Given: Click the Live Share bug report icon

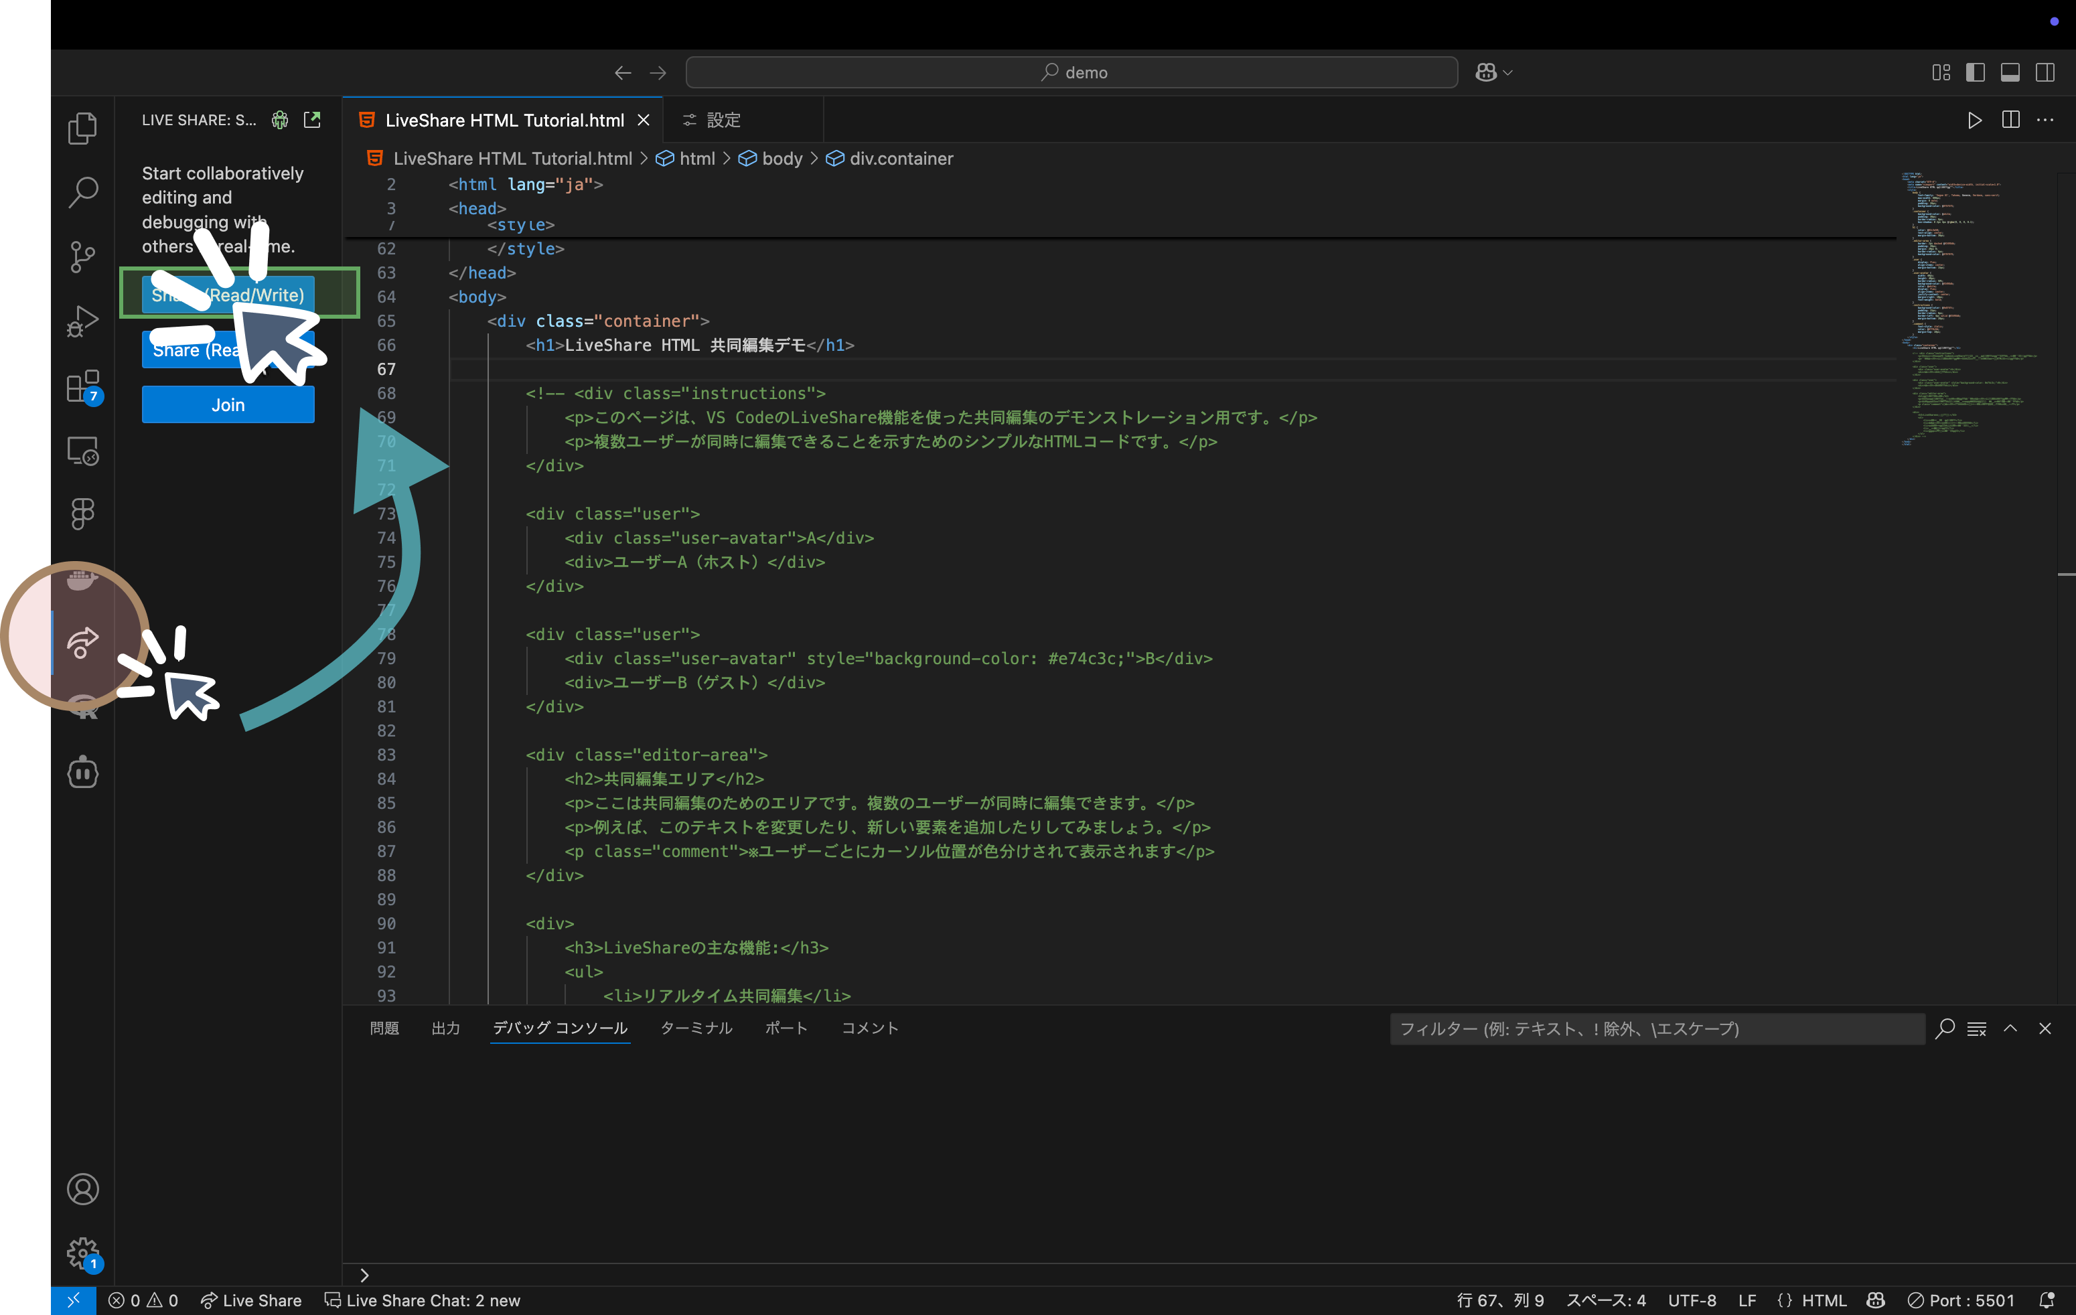Looking at the screenshot, I should [280, 120].
